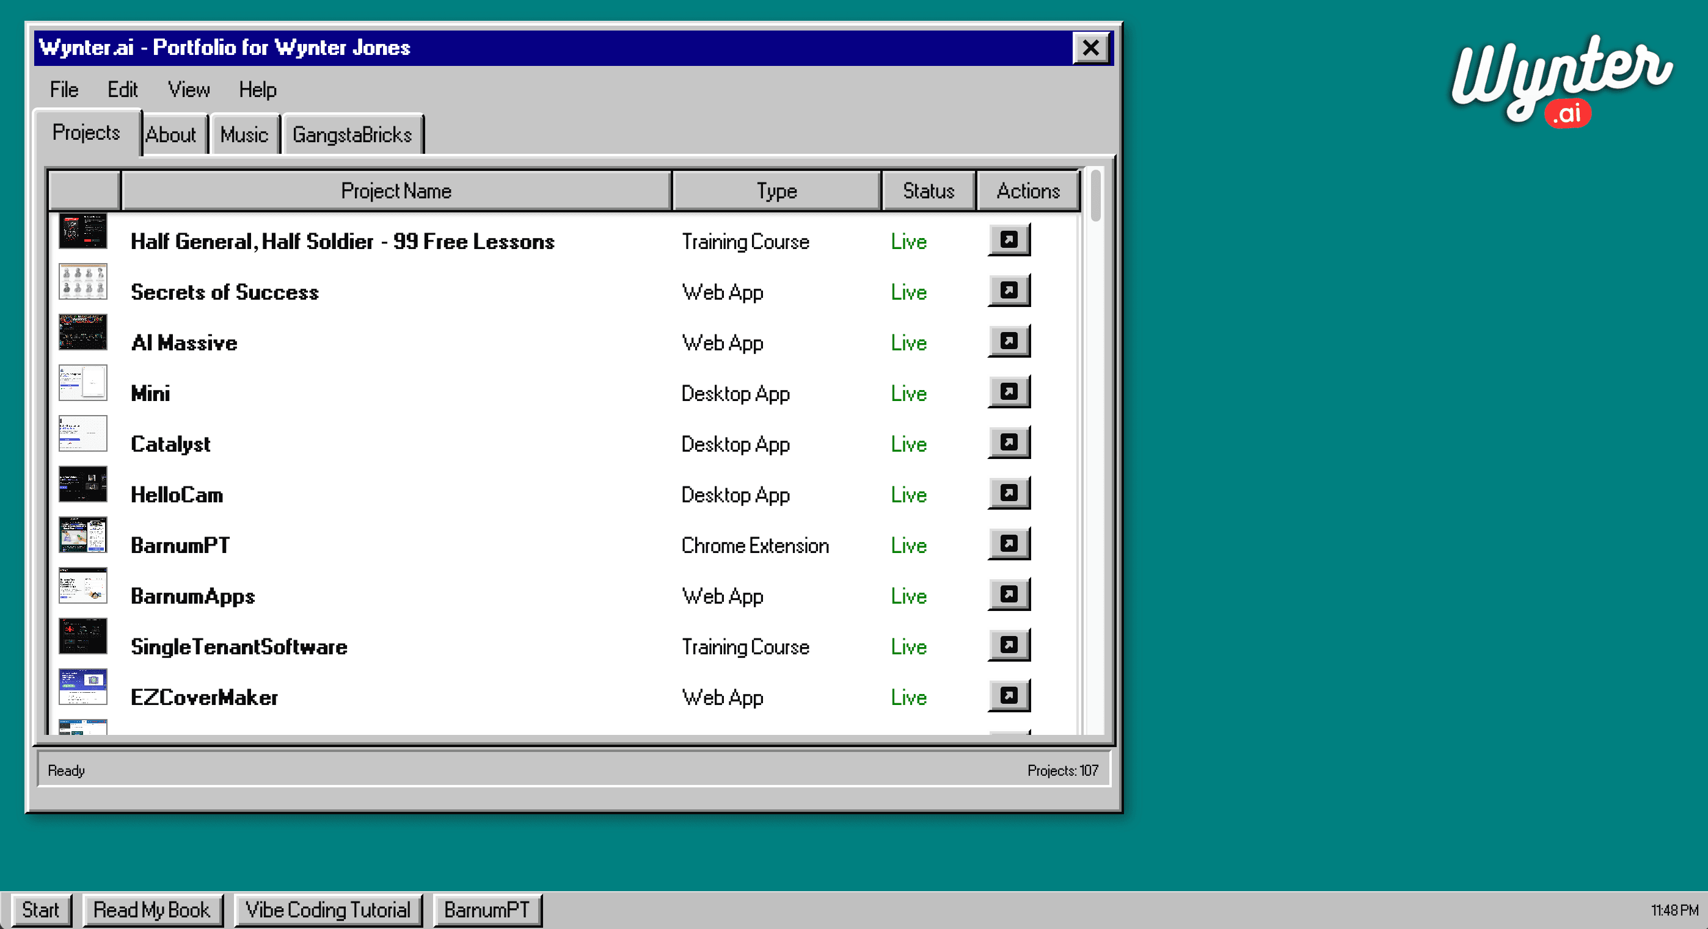Select the 'Secrets of Success' project name
This screenshot has width=1708, height=929.
225,292
